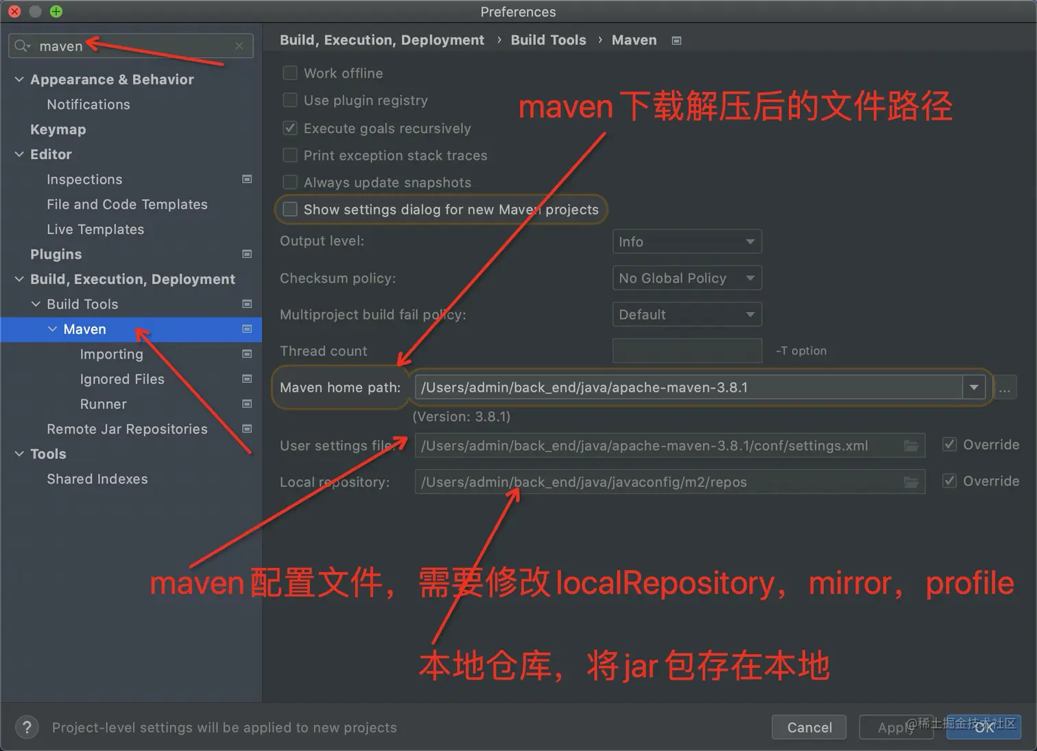The image size is (1037, 751).
Task: Uncheck Execute goals recursively
Action: (290, 128)
